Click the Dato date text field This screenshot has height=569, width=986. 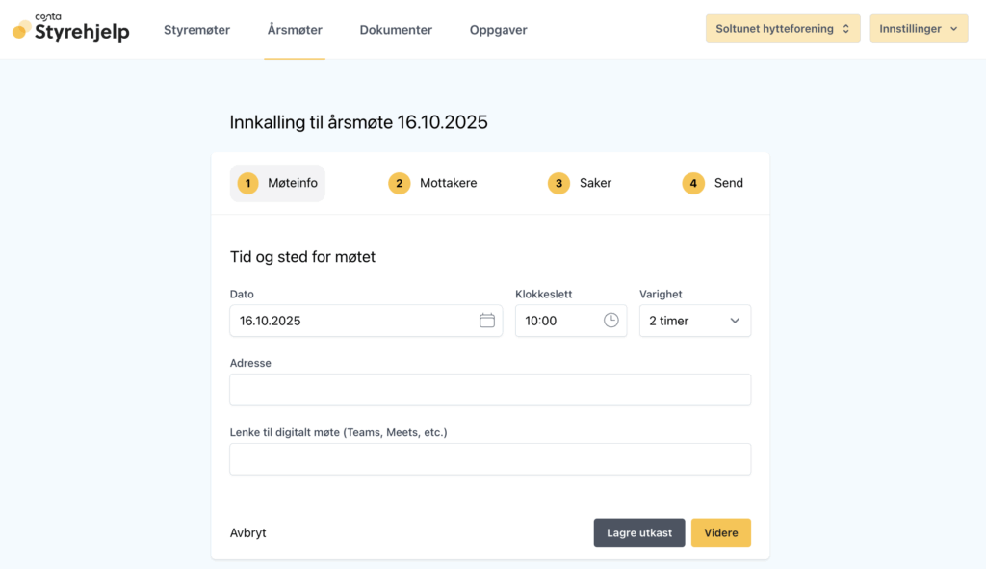(351, 321)
